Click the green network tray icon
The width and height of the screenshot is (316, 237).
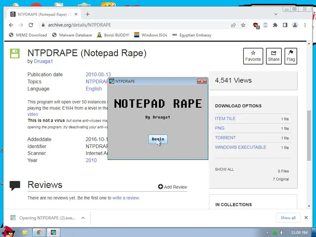point(275,233)
